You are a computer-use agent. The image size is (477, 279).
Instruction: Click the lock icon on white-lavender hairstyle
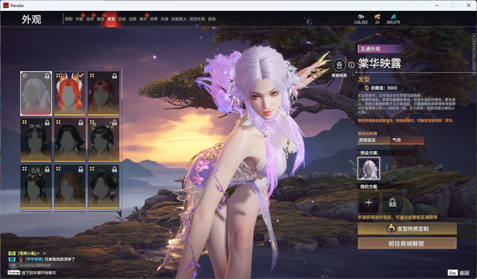(x=47, y=76)
